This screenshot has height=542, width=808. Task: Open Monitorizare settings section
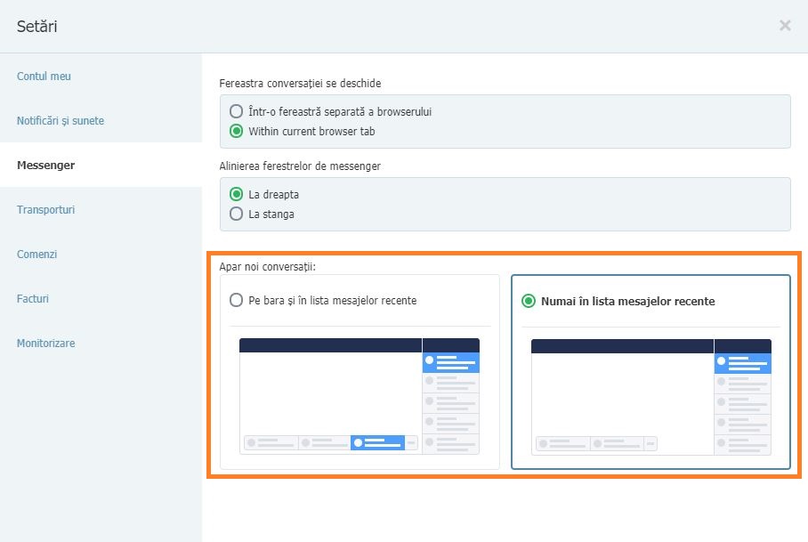tap(46, 343)
